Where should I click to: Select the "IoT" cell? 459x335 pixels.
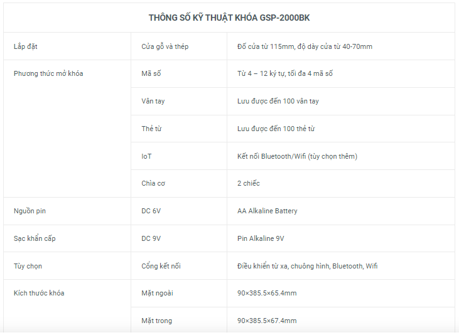coord(146,156)
